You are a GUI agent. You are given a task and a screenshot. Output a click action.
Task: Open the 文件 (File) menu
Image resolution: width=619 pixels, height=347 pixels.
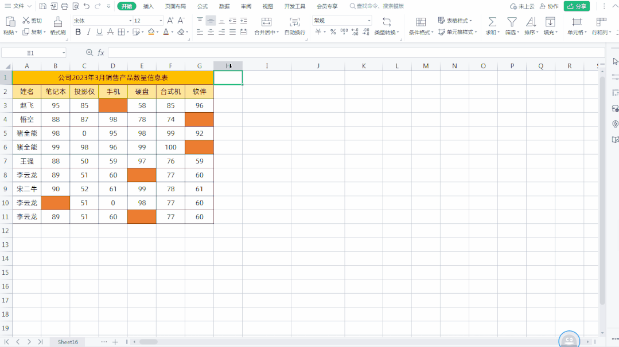point(18,6)
